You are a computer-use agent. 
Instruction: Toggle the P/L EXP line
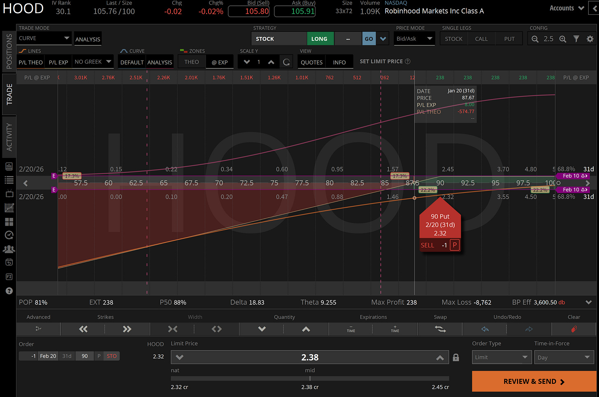(58, 62)
